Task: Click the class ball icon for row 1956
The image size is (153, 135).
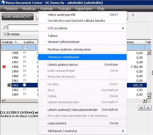Action: click(x=24, y=57)
